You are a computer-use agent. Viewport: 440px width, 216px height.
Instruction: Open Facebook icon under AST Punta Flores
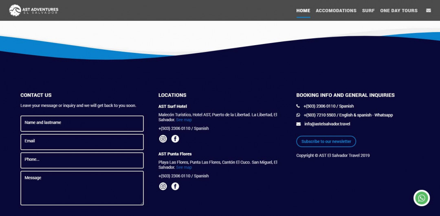point(175,186)
